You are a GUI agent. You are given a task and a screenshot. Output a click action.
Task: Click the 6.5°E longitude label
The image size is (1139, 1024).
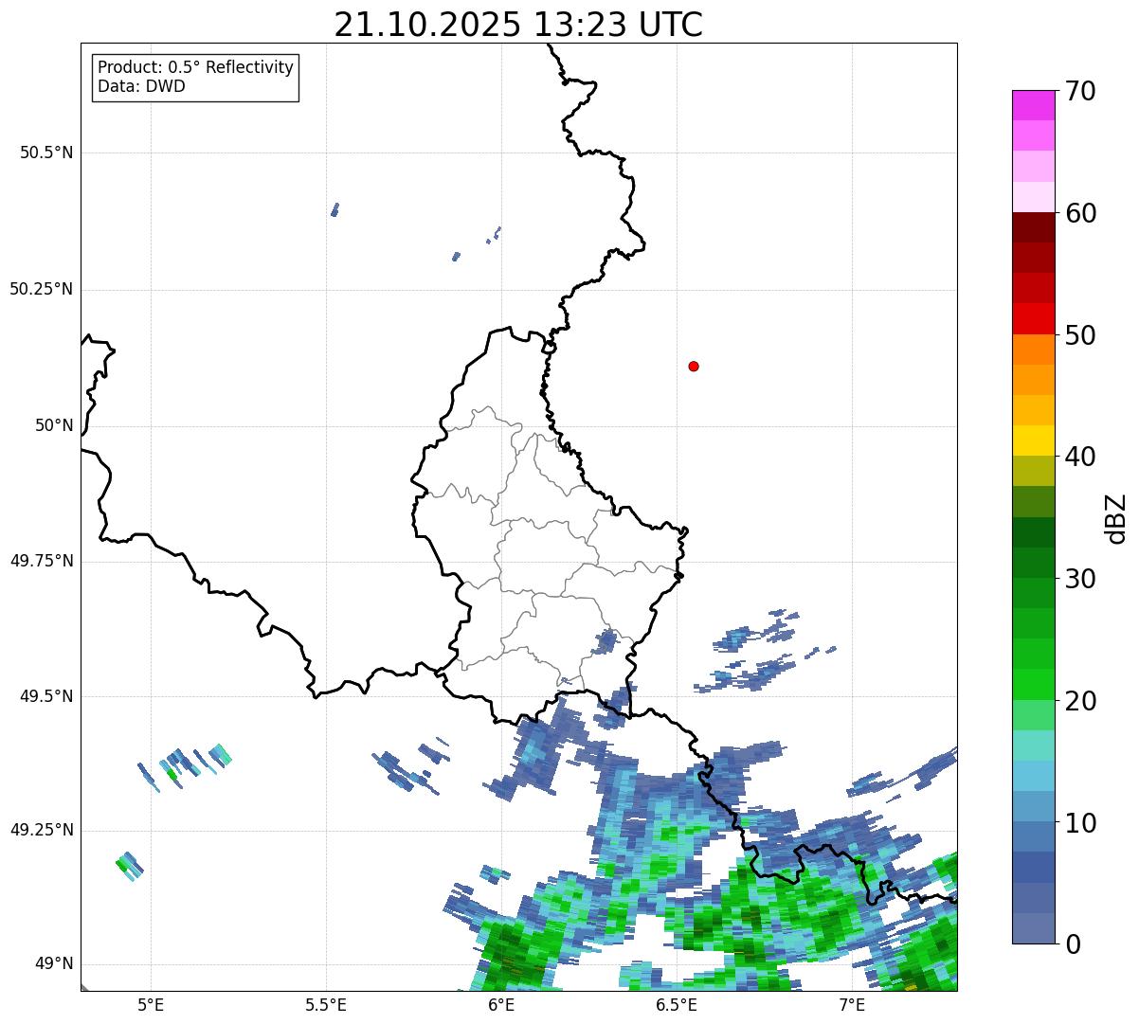pyautogui.click(x=677, y=1004)
